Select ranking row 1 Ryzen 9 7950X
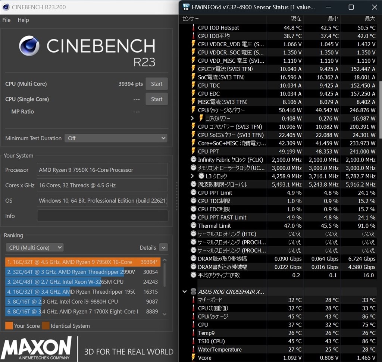Screen dimensions: 382x362 coord(83,262)
